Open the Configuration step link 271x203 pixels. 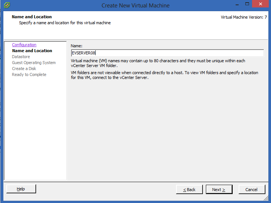(x=24, y=45)
